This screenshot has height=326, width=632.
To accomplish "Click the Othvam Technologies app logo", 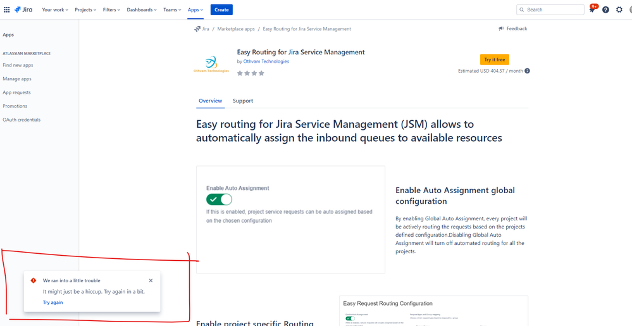I will coord(211,64).
